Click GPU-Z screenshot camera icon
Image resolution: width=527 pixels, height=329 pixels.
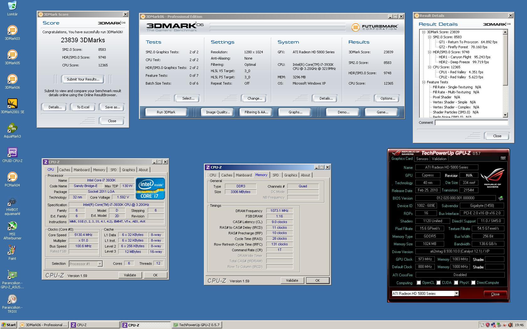click(503, 158)
